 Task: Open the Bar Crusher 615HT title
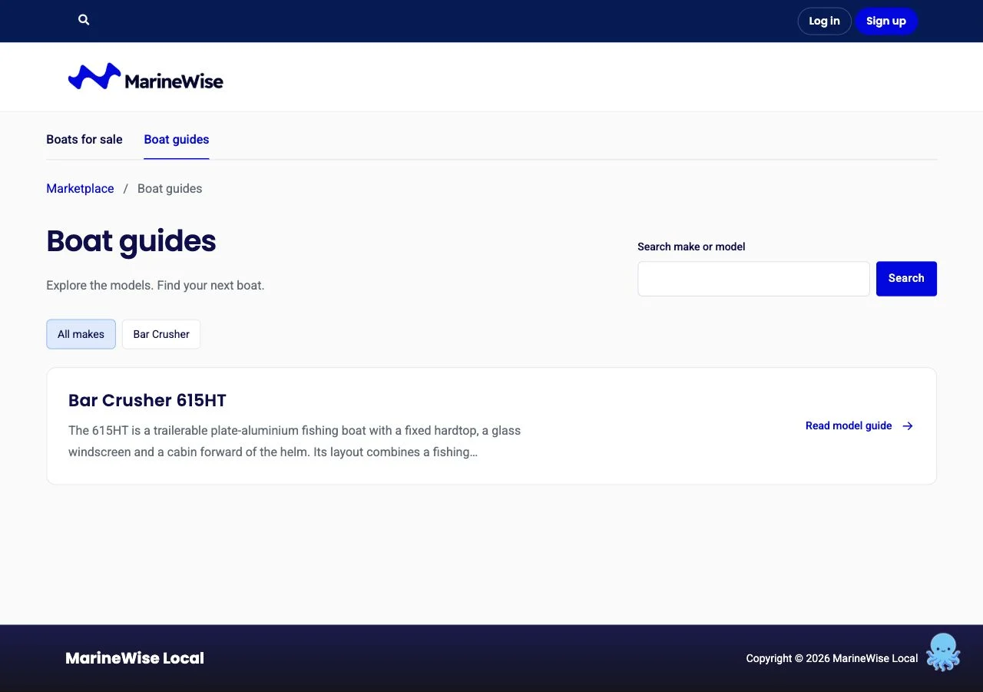[x=147, y=400]
